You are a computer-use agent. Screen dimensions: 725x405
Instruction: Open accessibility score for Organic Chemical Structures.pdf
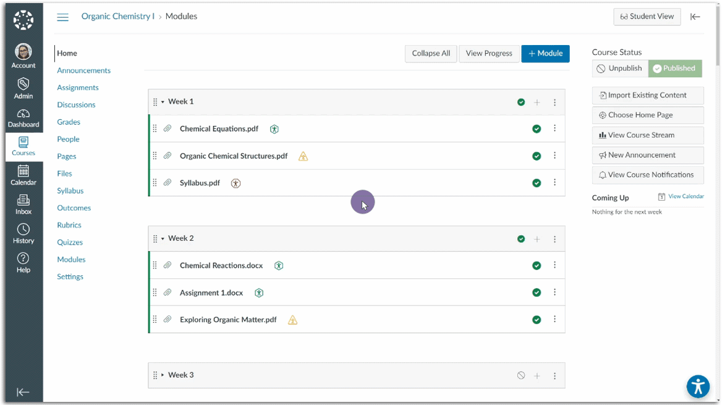(x=303, y=157)
